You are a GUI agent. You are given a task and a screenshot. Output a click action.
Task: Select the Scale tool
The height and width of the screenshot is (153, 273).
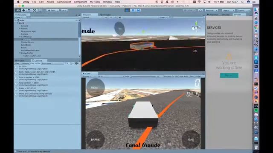[x=35, y=10]
